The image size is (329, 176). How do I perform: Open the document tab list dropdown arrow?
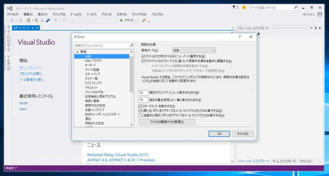click(x=233, y=28)
